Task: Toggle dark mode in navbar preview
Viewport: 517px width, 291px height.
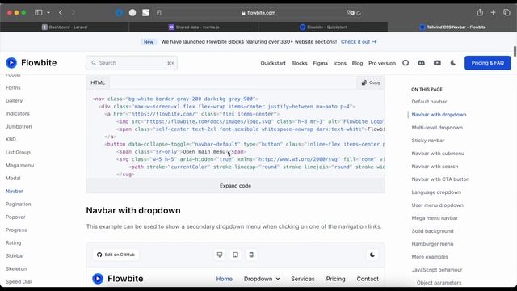Action: point(372,255)
